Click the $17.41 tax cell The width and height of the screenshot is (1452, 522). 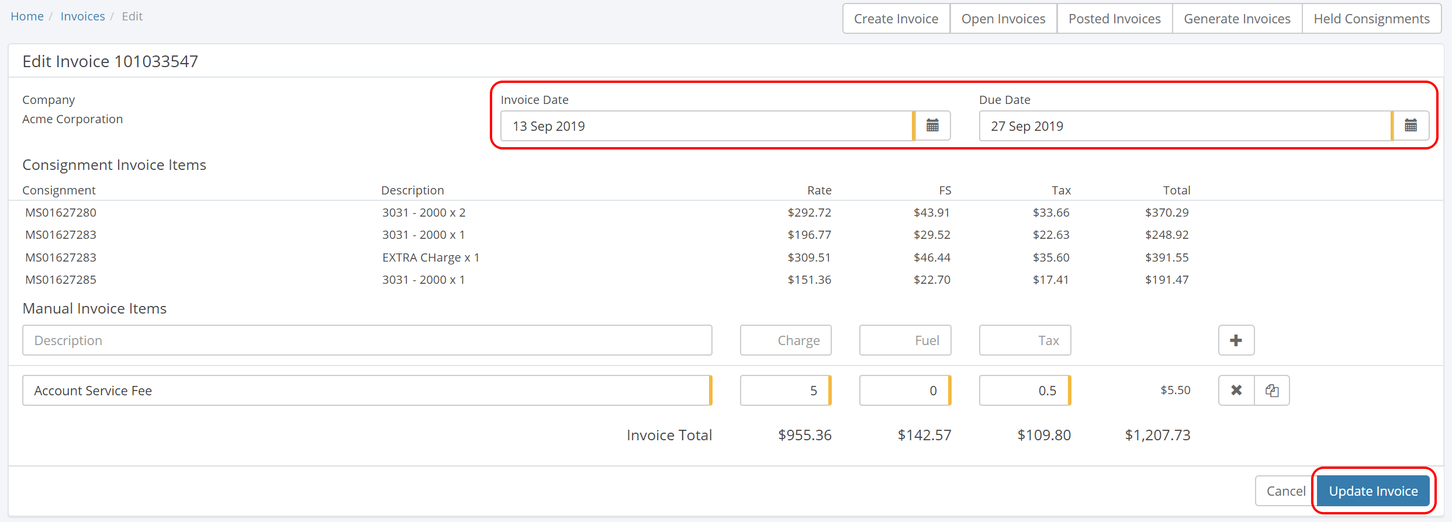(1050, 280)
